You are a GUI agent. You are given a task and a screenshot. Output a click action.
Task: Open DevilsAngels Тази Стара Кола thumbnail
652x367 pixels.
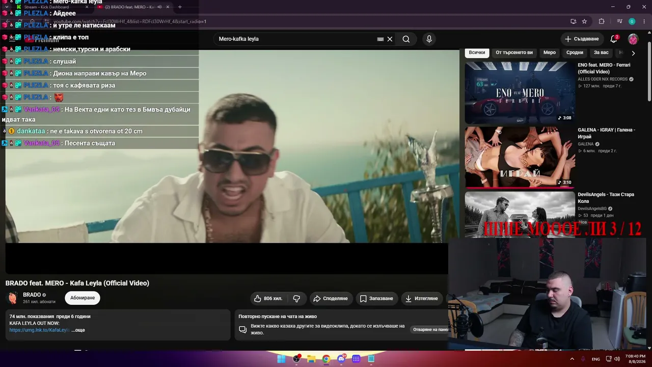coord(520,214)
